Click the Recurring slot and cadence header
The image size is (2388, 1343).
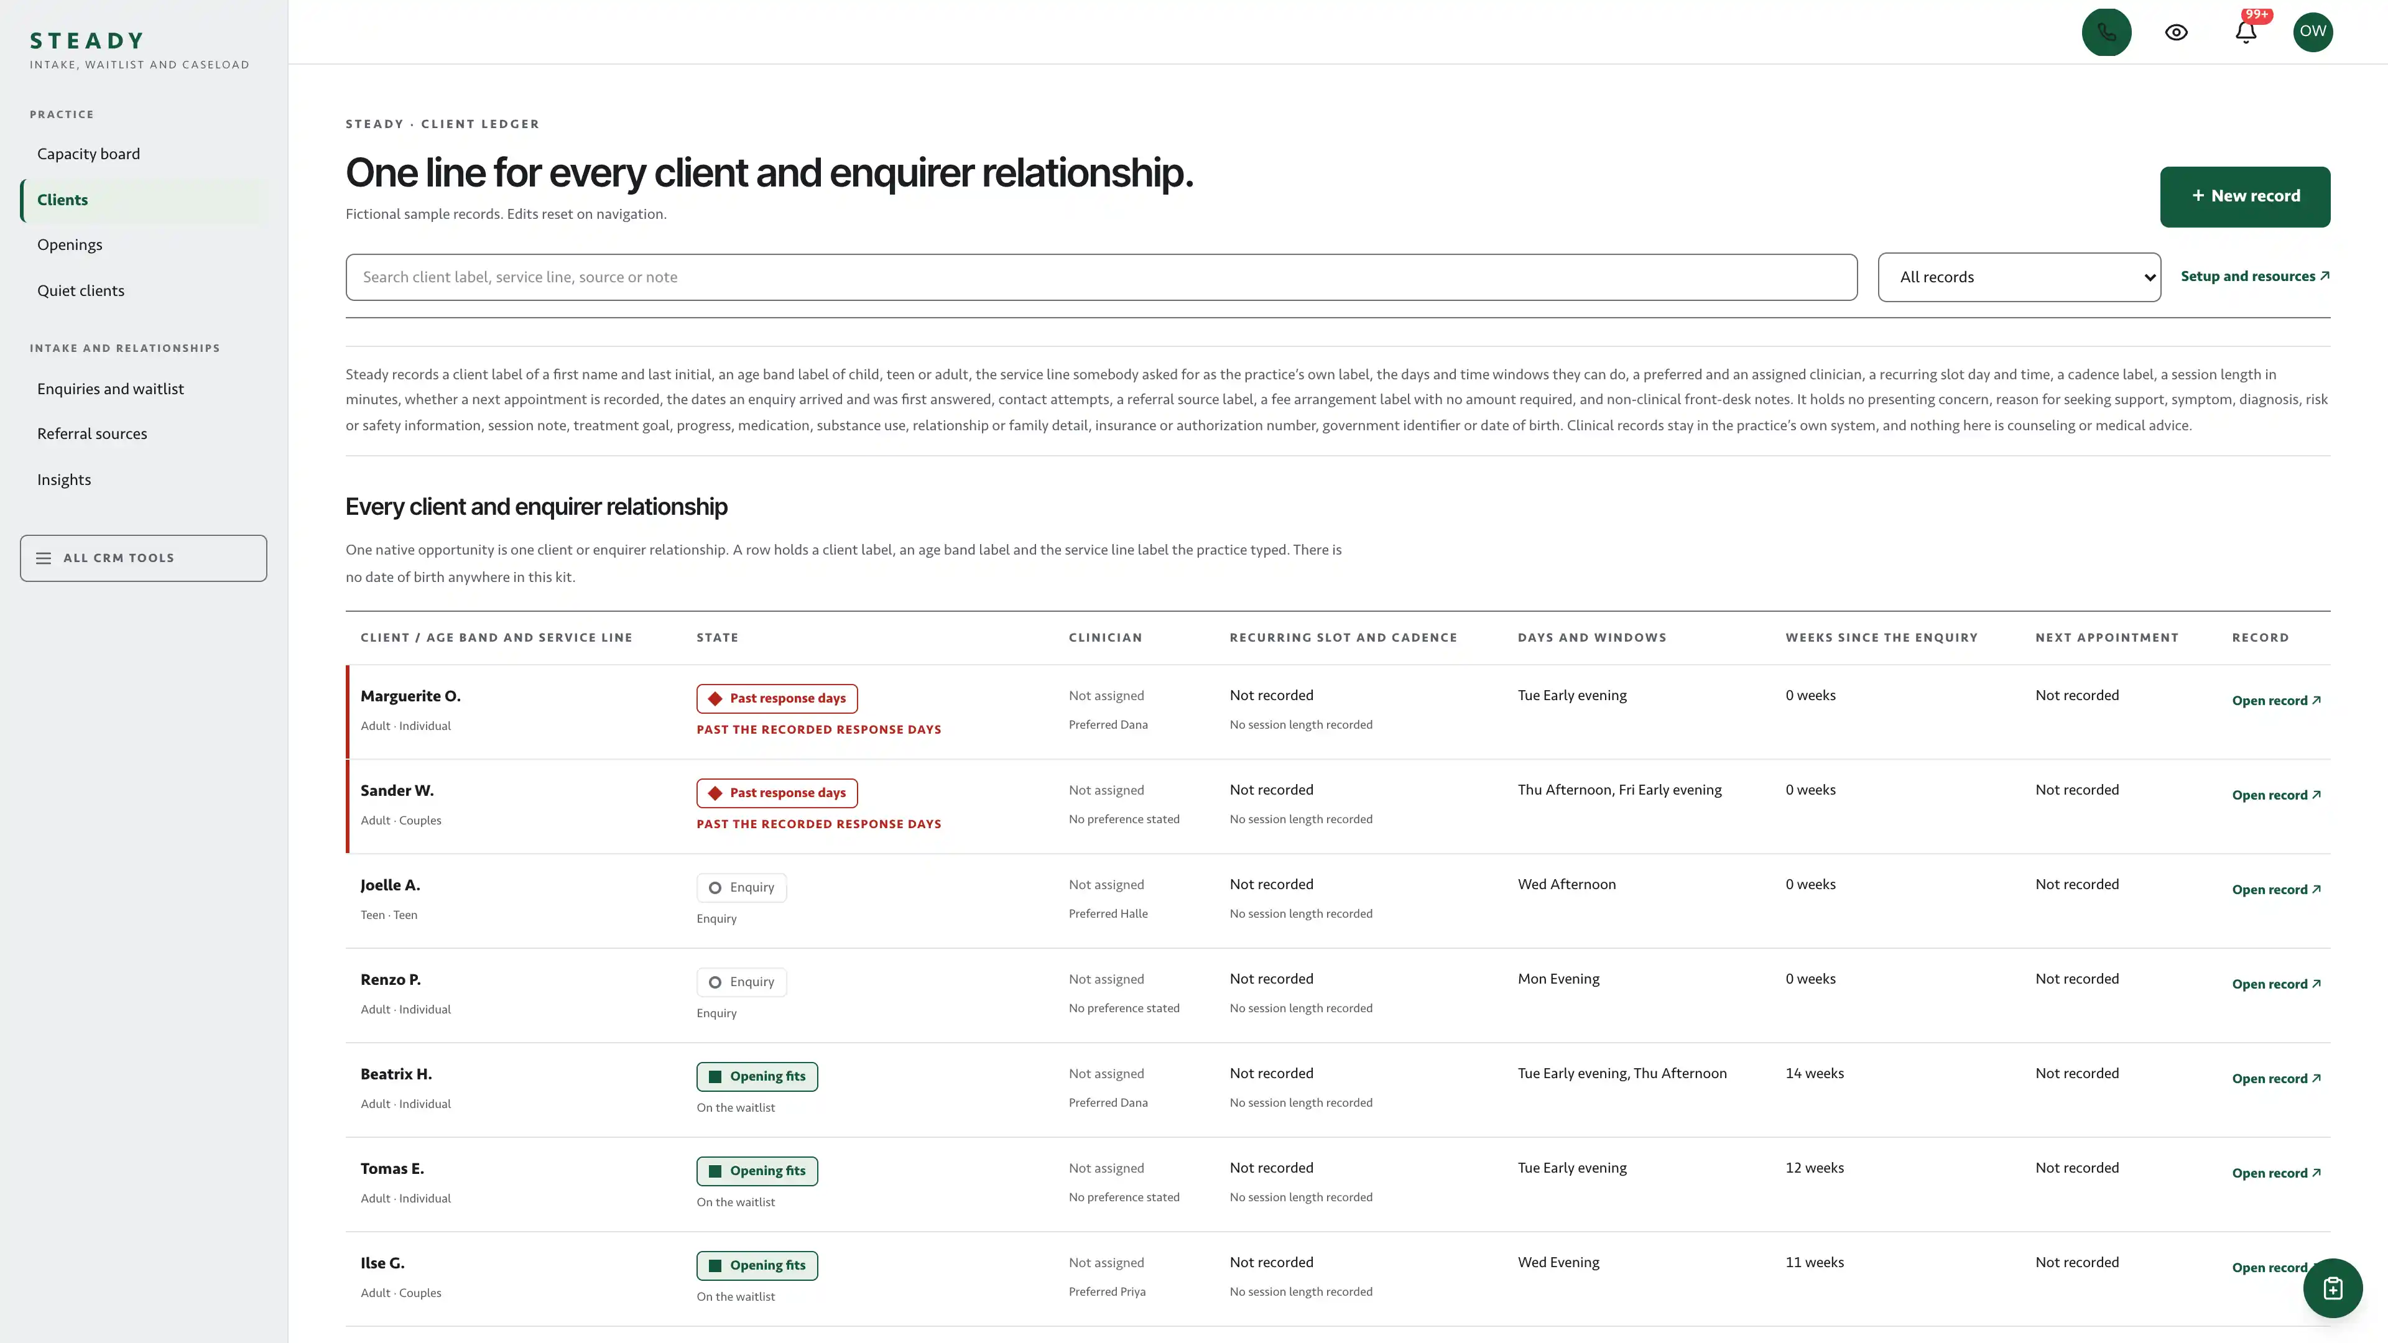coord(1343,638)
